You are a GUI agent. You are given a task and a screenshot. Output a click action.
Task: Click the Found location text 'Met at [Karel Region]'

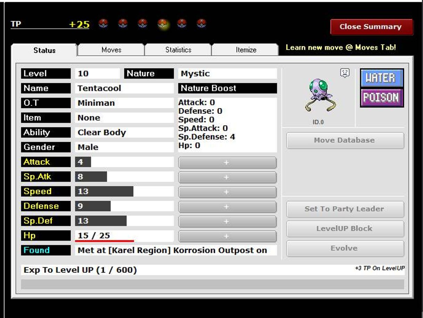tap(124, 250)
